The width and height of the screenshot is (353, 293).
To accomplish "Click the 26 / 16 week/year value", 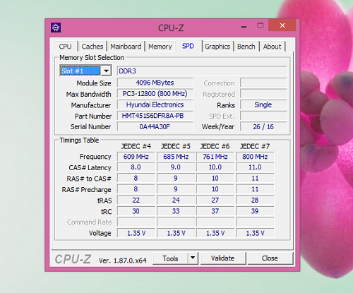I will [263, 127].
